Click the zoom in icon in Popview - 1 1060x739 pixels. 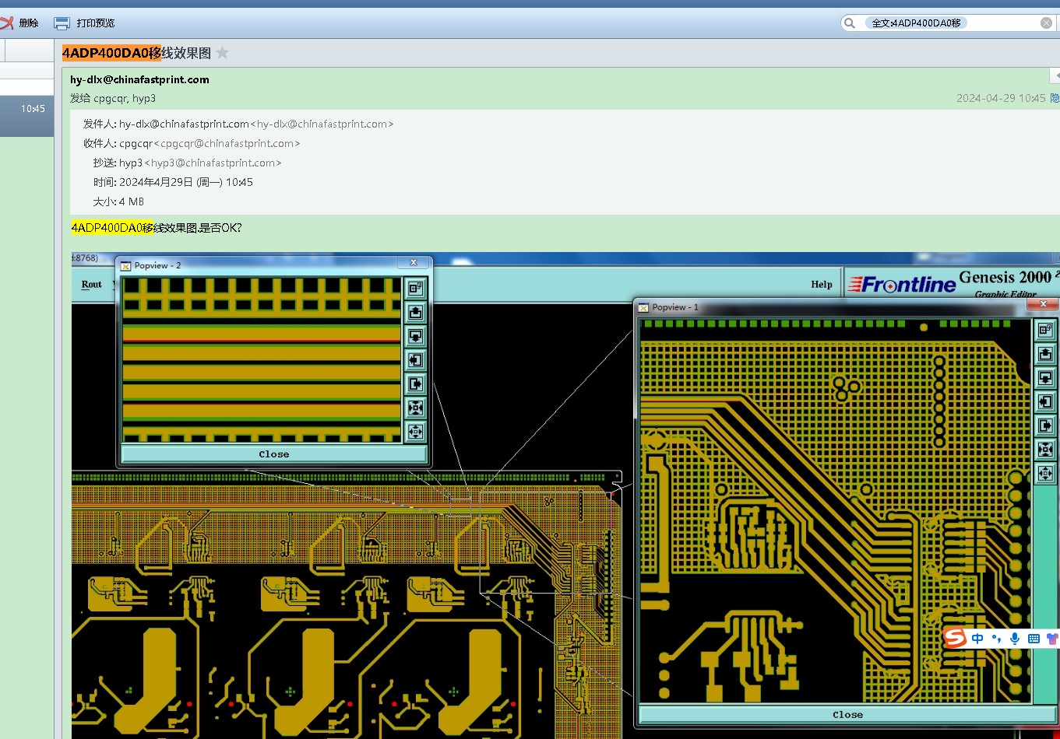[x=1045, y=449]
